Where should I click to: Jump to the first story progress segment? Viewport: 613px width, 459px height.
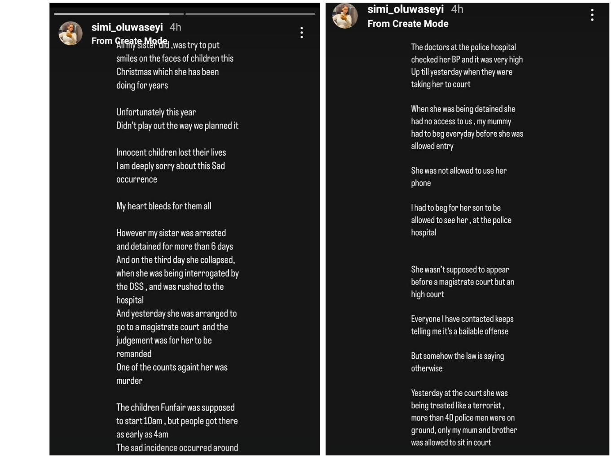[112, 14]
